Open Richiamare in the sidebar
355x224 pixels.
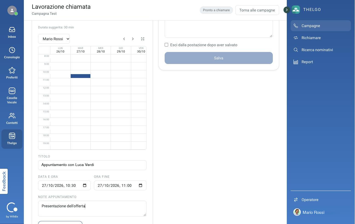(x=321, y=38)
